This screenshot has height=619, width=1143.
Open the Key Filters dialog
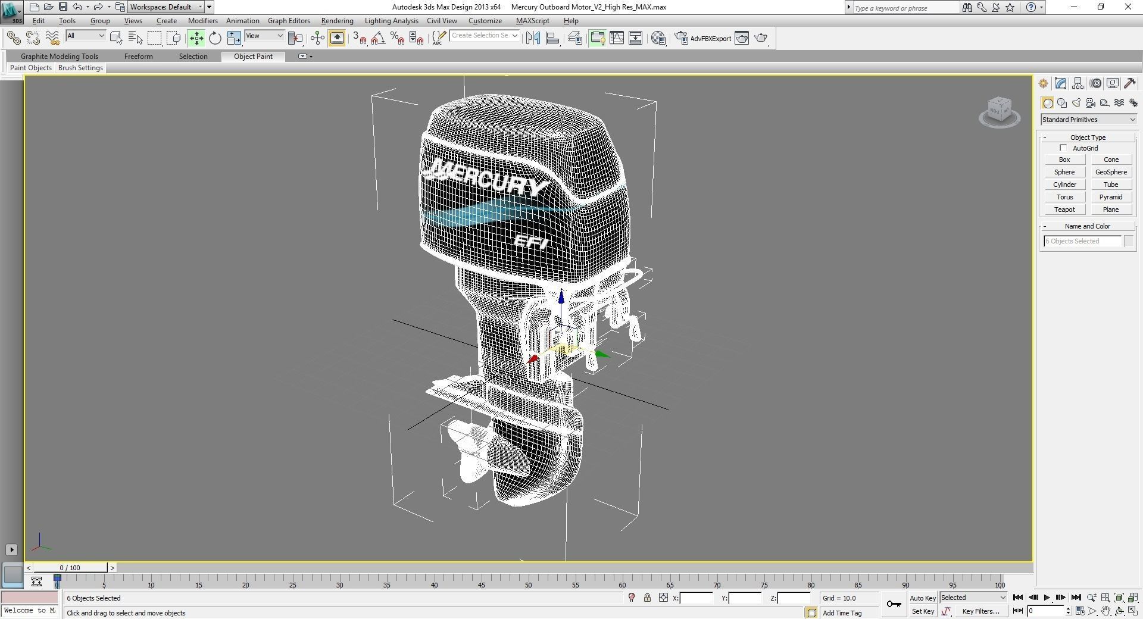[x=980, y=611]
